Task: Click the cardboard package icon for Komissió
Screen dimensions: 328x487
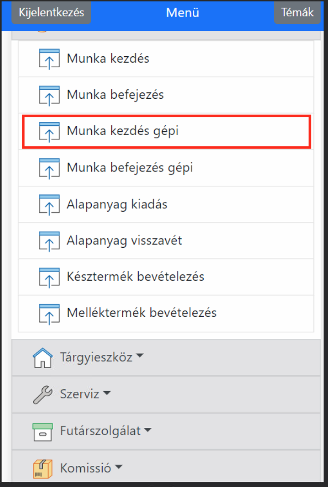Action: coord(43,468)
